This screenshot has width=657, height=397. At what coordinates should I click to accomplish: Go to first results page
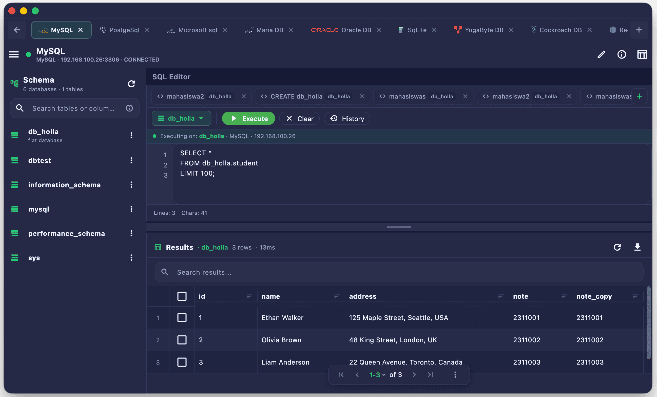[x=341, y=375]
